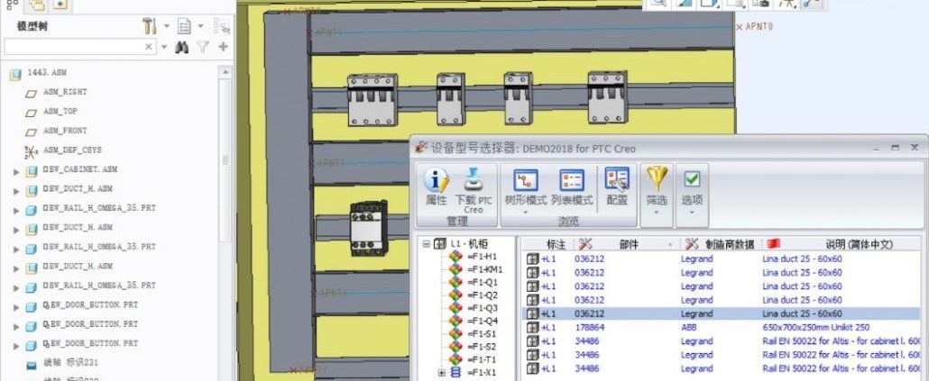Select =F1-Q3 in equipment tree

pos(483,308)
